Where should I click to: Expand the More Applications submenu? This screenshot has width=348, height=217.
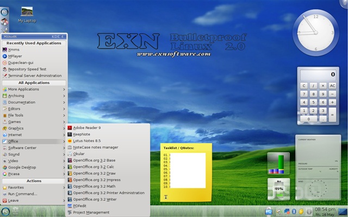(34, 89)
